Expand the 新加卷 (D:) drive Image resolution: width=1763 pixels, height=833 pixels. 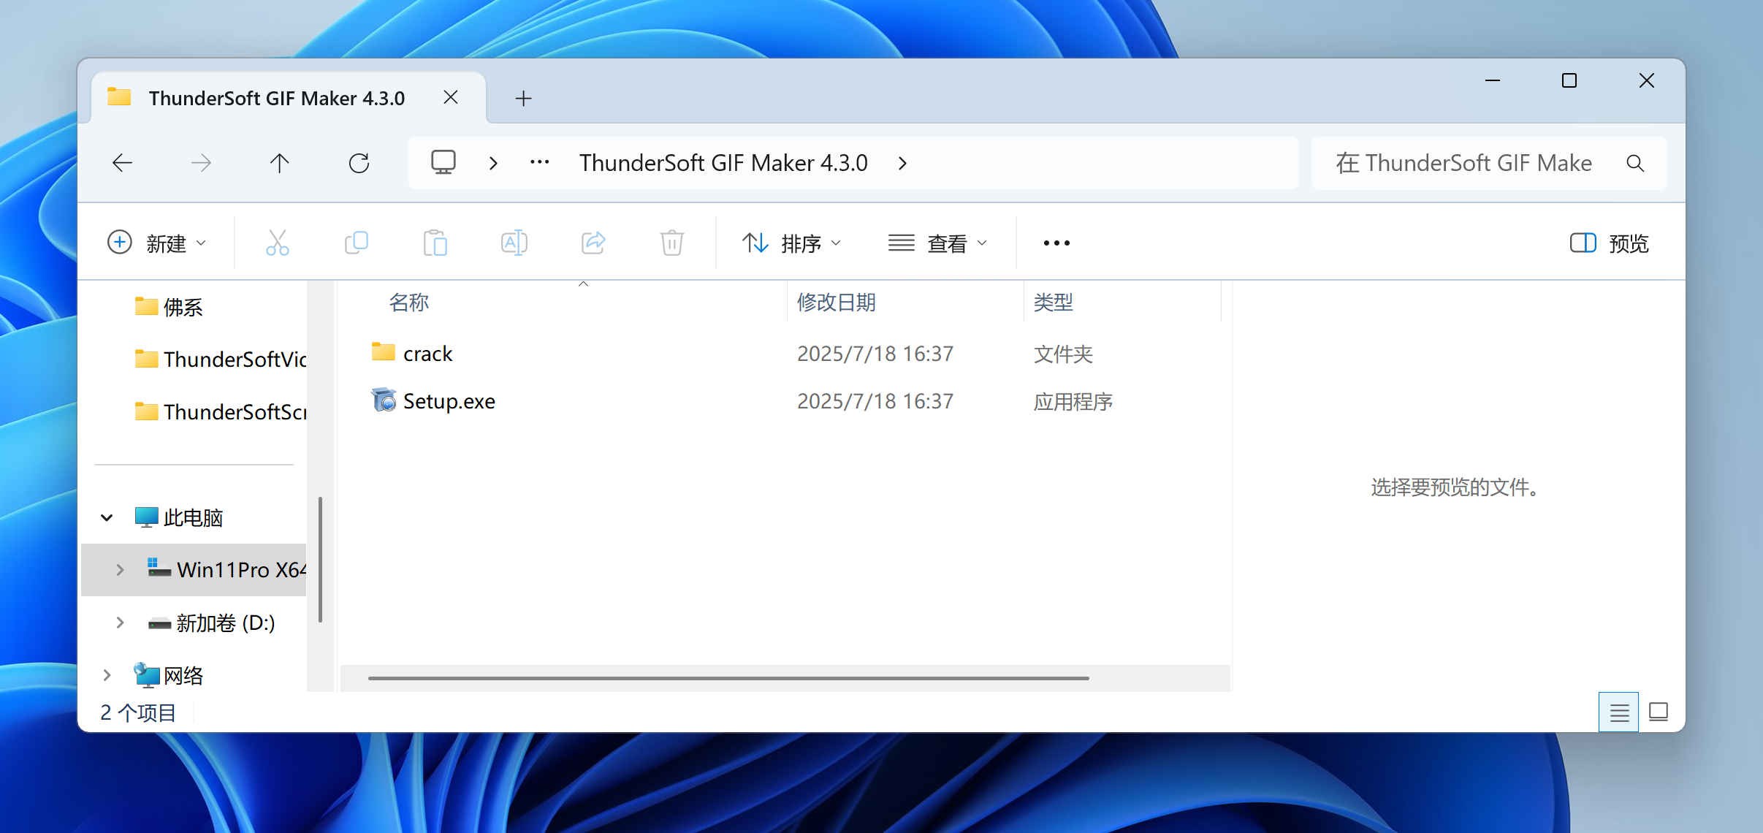(x=121, y=623)
